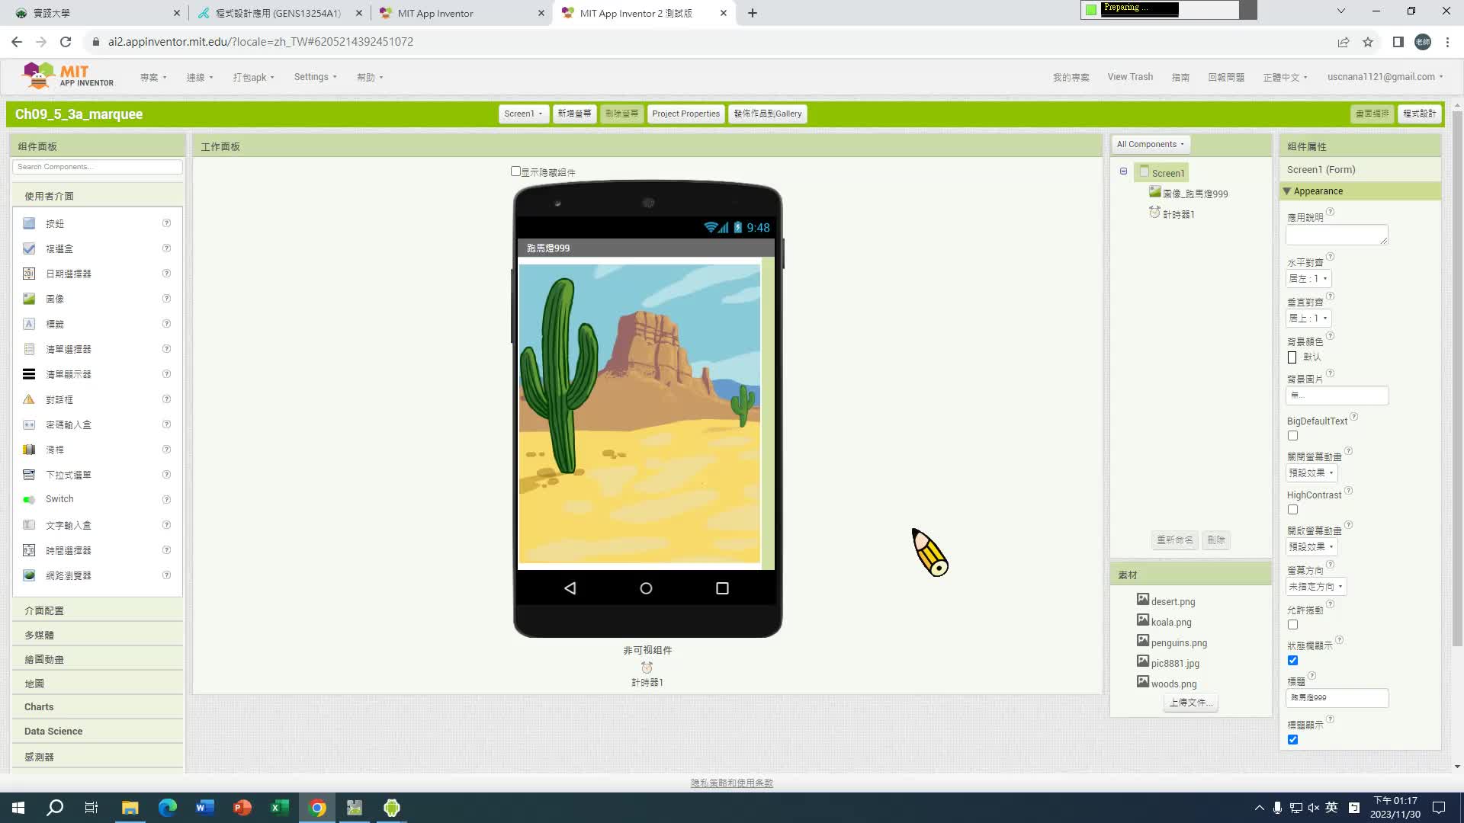1464x823 pixels.
Task: Select the TimePicker component icon in palette
Action: coord(29,550)
